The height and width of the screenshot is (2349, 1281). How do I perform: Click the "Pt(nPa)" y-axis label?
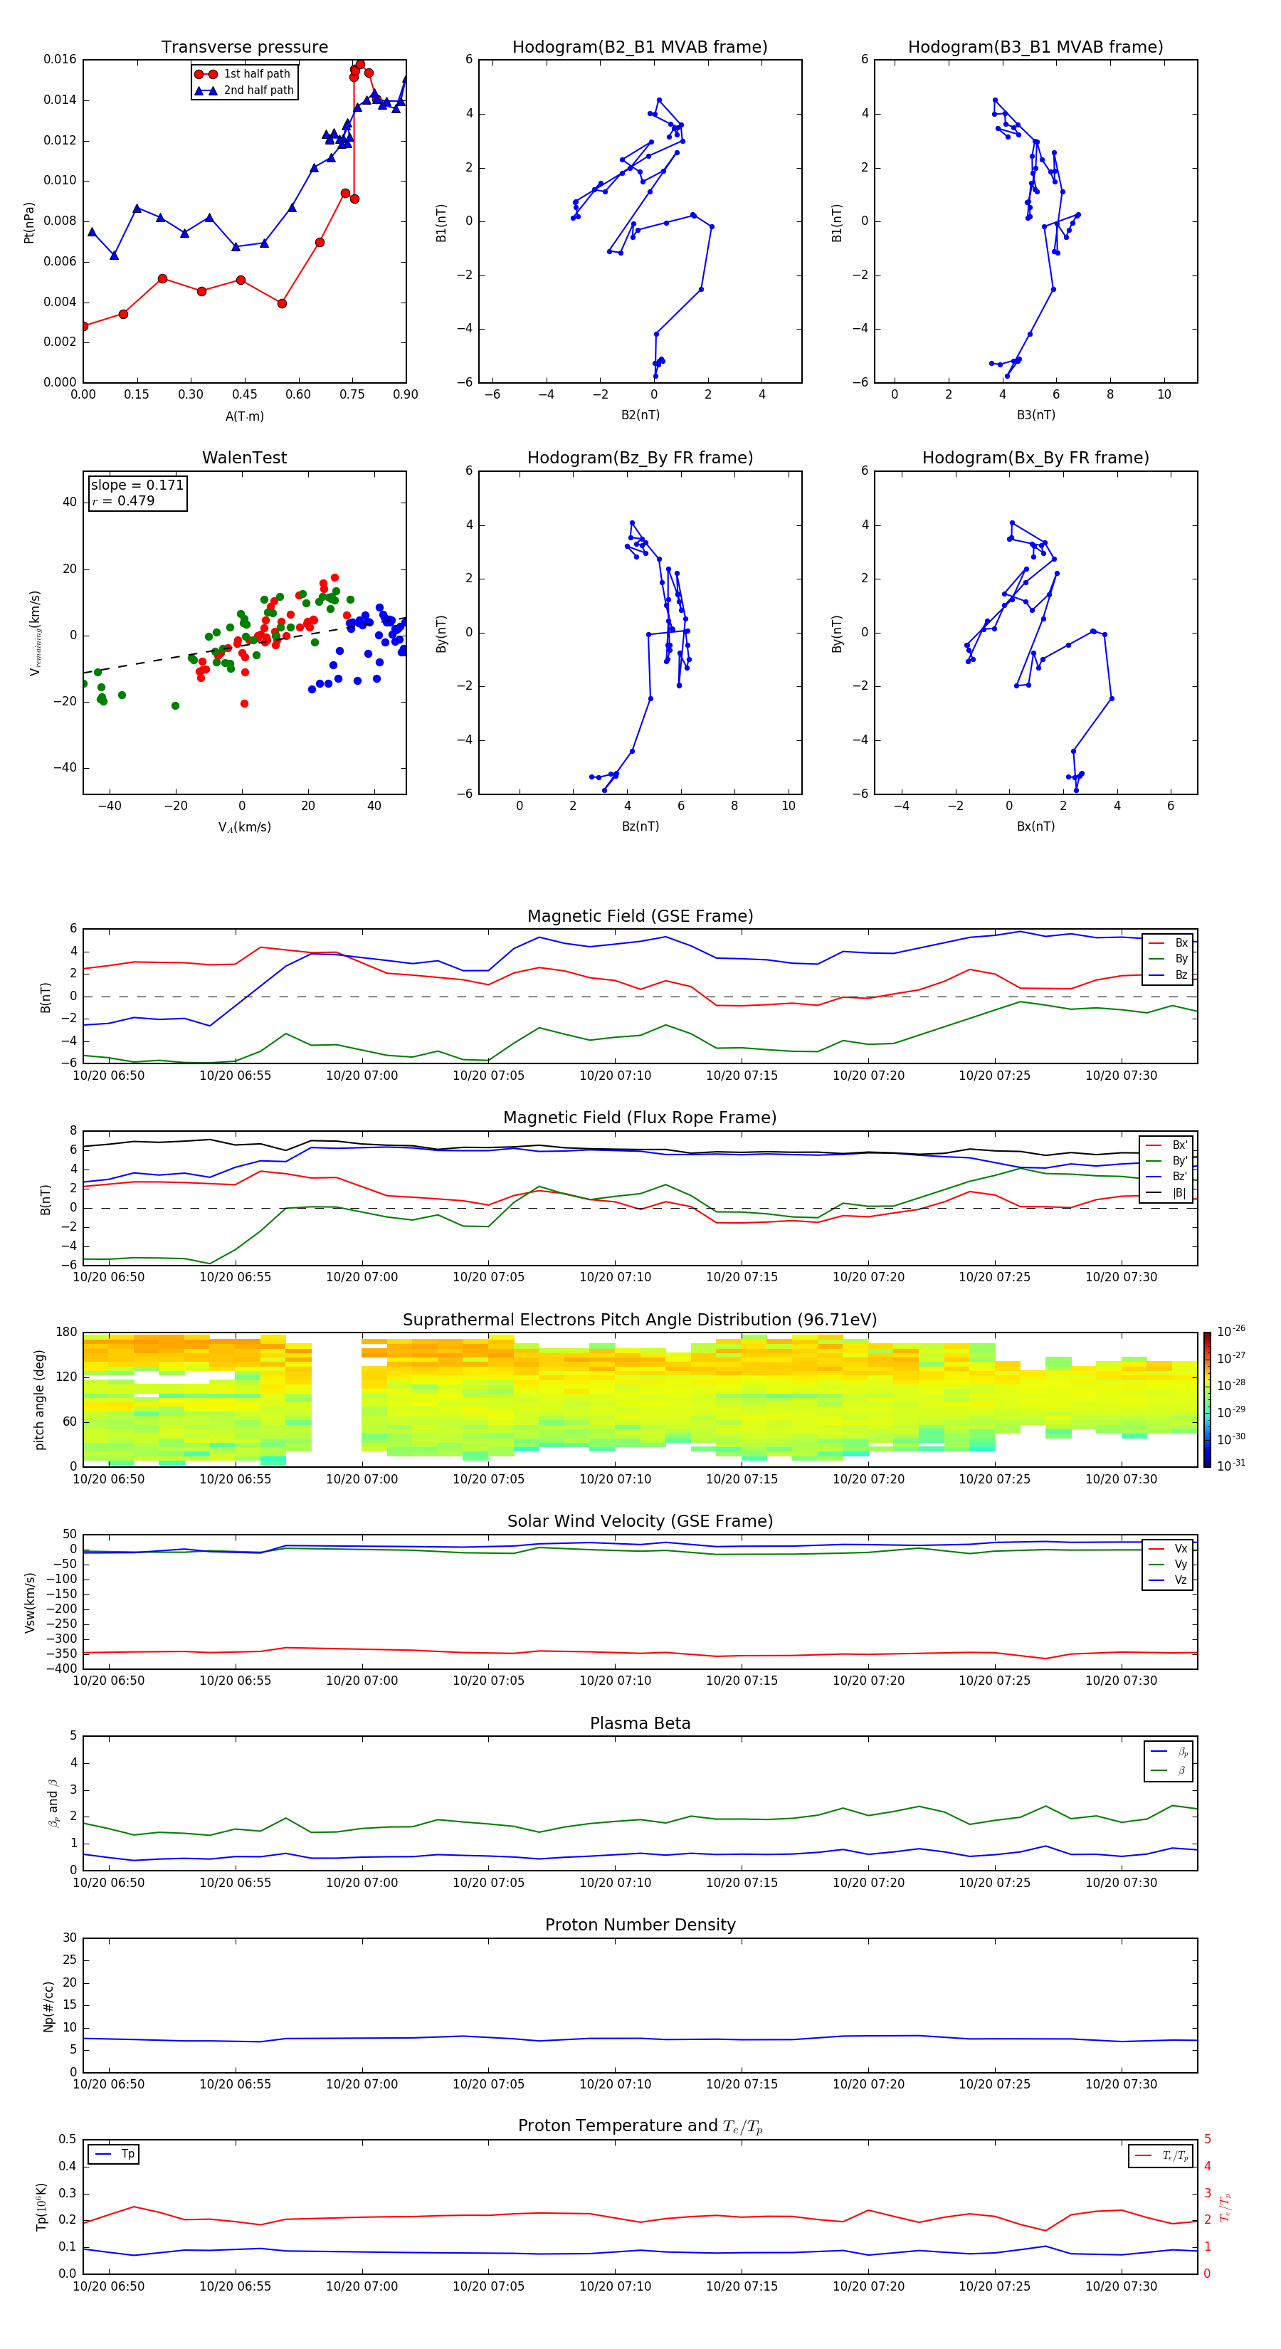click(x=28, y=221)
